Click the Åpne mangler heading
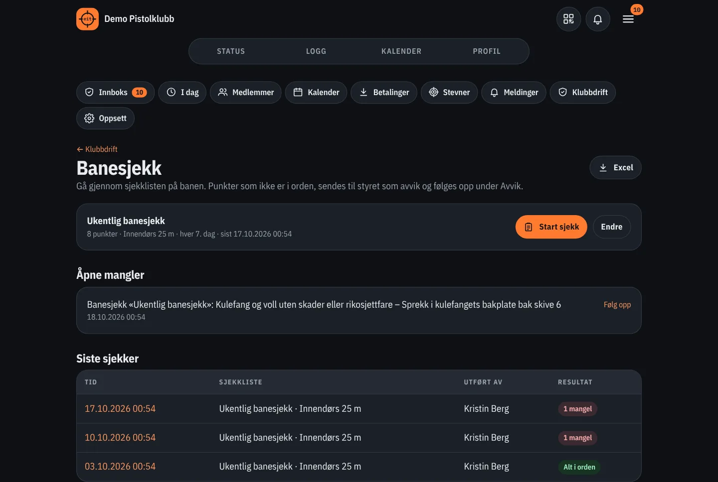The image size is (718, 482). click(110, 275)
